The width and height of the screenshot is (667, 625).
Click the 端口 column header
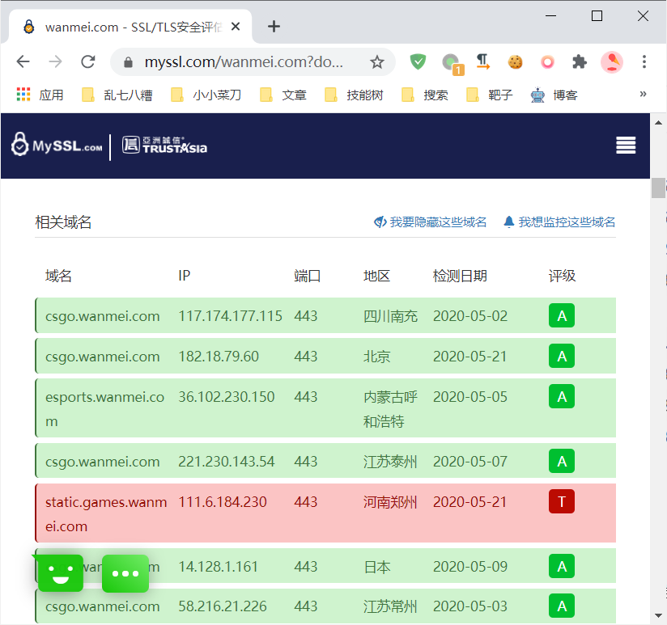point(307,276)
